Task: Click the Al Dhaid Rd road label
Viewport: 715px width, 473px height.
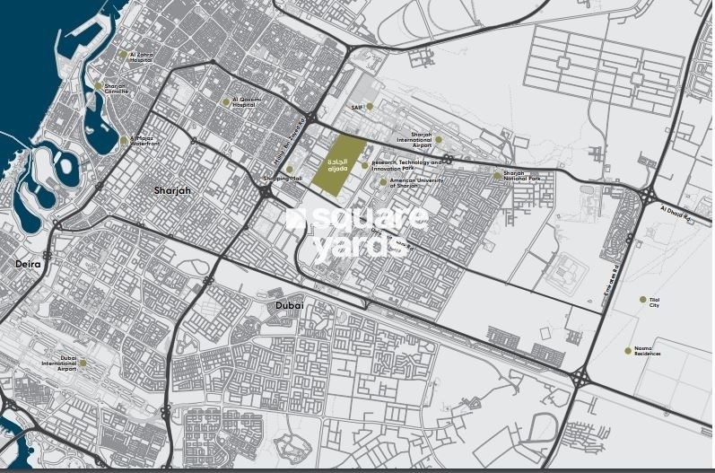Action: pyautogui.click(x=676, y=215)
